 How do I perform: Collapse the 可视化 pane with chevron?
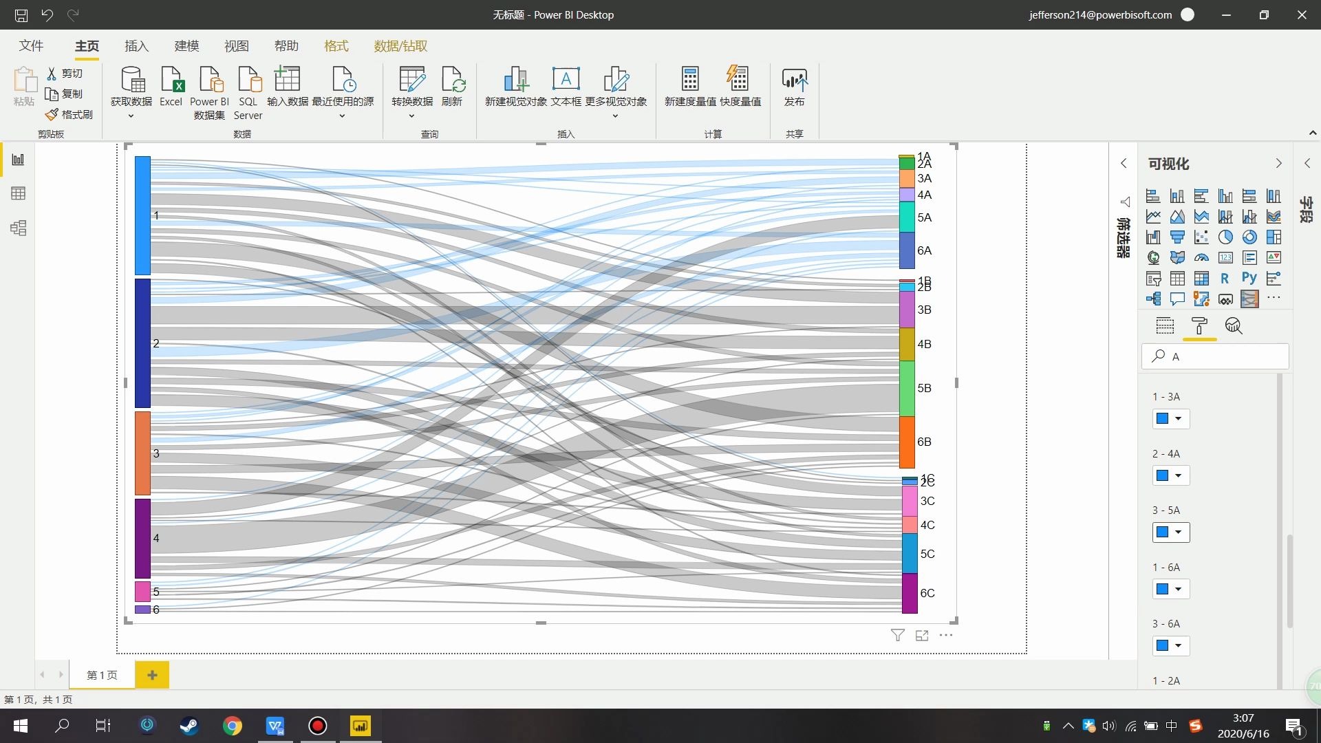pyautogui.click(x=1278, y=164)
